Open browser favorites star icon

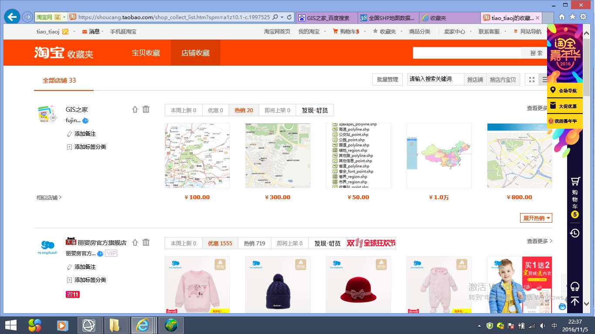tap(572, 17)
